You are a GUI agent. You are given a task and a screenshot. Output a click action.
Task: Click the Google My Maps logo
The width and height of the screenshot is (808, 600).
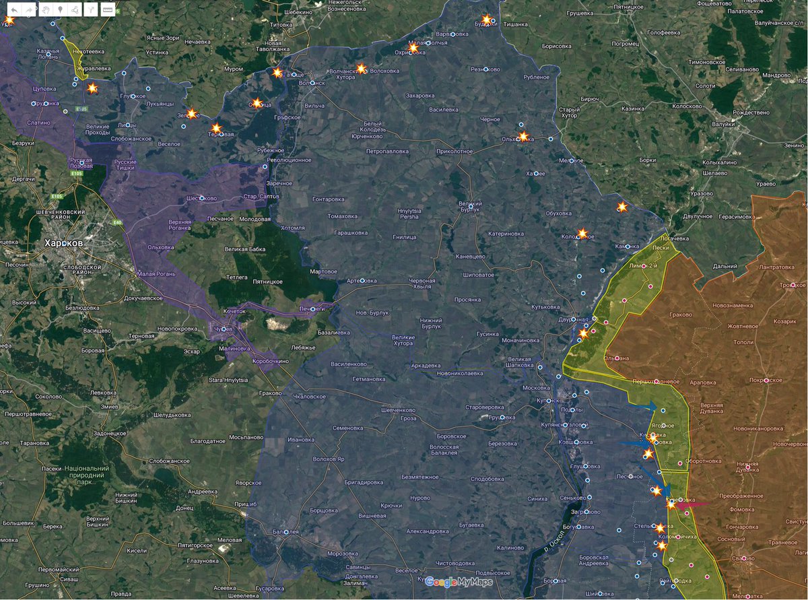pos(459,582)
